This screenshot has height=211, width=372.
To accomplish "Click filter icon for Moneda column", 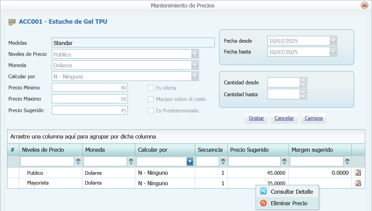I will click(131, 162).
